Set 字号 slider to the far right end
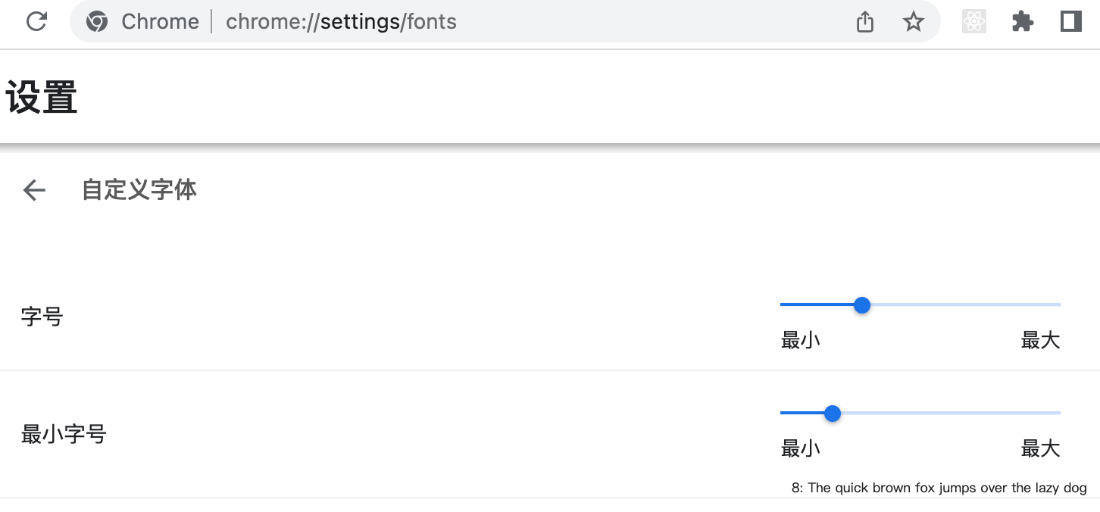Viewport: 1100px width, 512px height. 1058,304
